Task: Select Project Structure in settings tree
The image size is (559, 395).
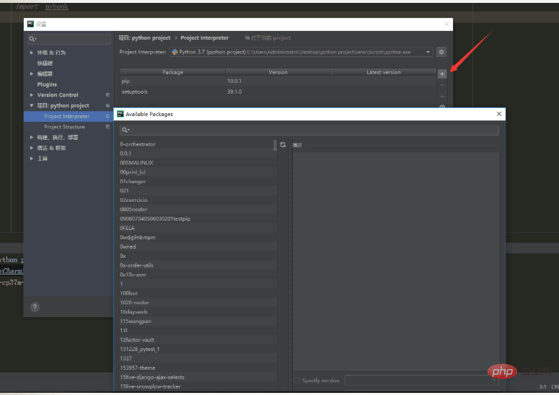Action: (x=64, y=127)
